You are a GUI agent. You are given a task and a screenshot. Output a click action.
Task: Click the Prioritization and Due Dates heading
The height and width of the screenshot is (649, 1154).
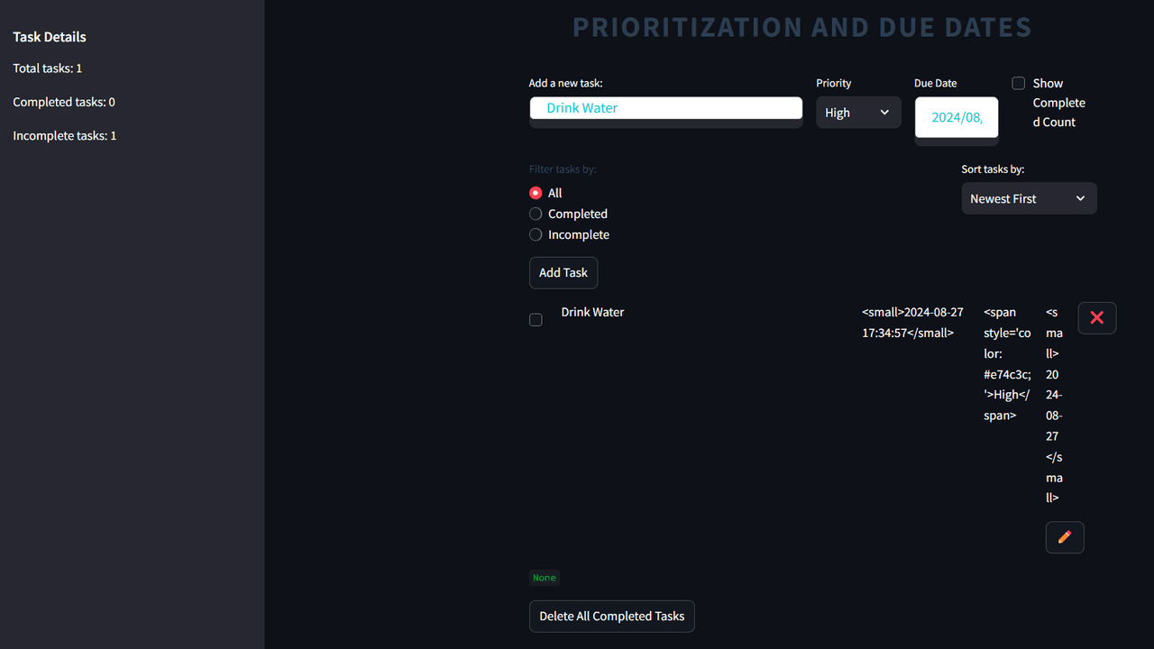tap(801, 28)
